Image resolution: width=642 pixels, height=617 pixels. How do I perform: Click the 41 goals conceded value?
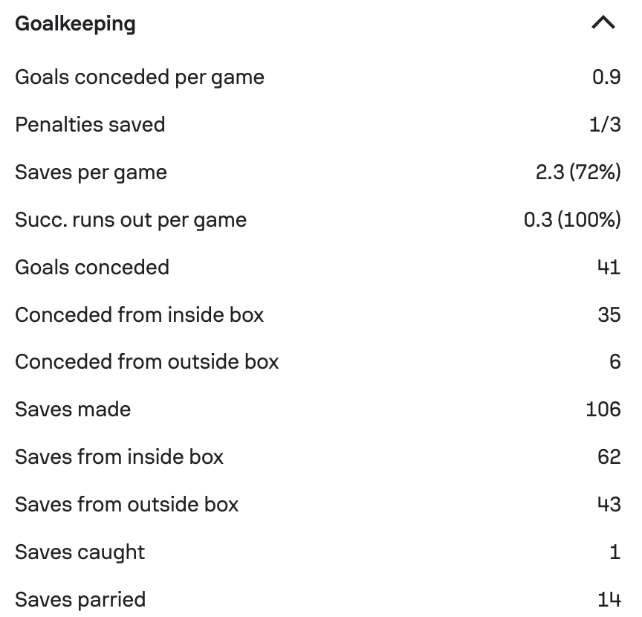coord(609,268)
